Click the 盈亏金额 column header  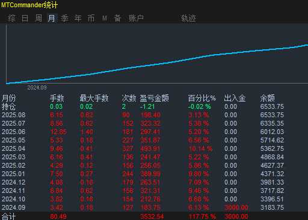tap(154, 98)
